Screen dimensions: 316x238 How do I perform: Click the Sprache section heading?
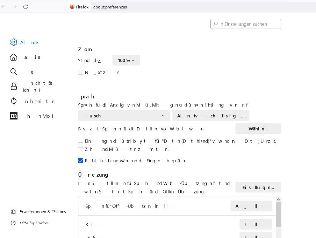coord(86,97)
